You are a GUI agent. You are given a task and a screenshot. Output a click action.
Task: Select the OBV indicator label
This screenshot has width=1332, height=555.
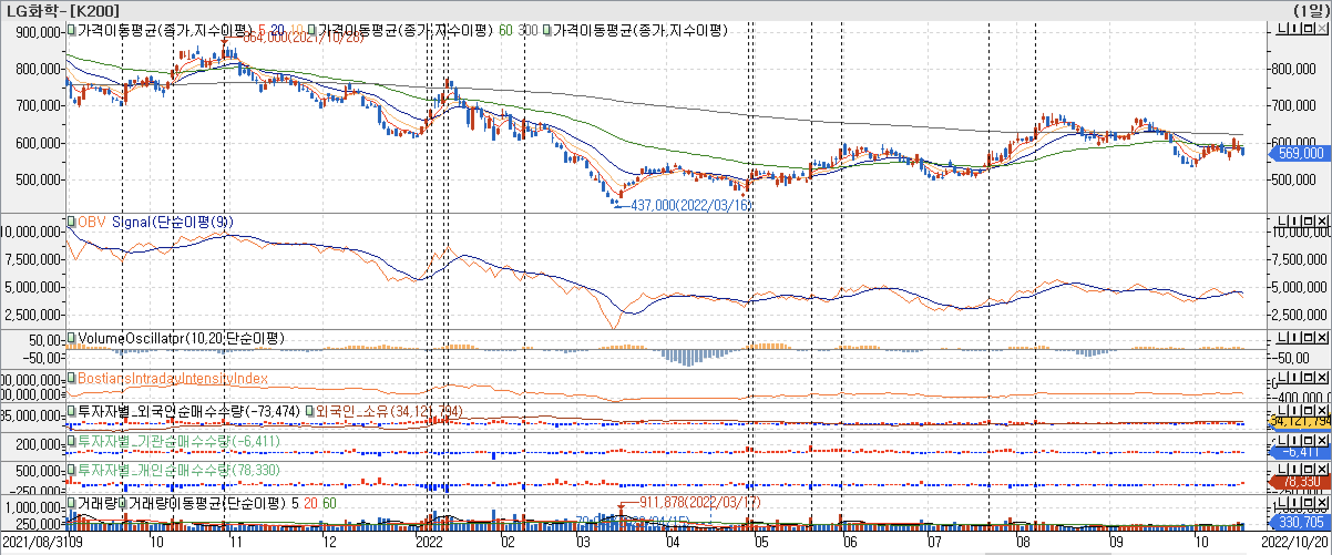coord(92,222)
